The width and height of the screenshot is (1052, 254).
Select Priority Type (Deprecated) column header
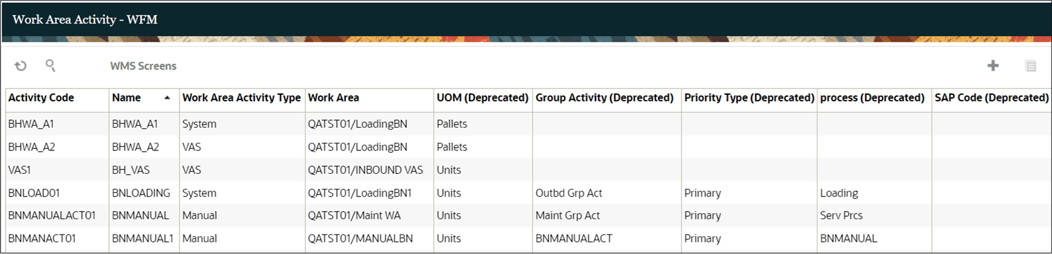tap(749, 98)
